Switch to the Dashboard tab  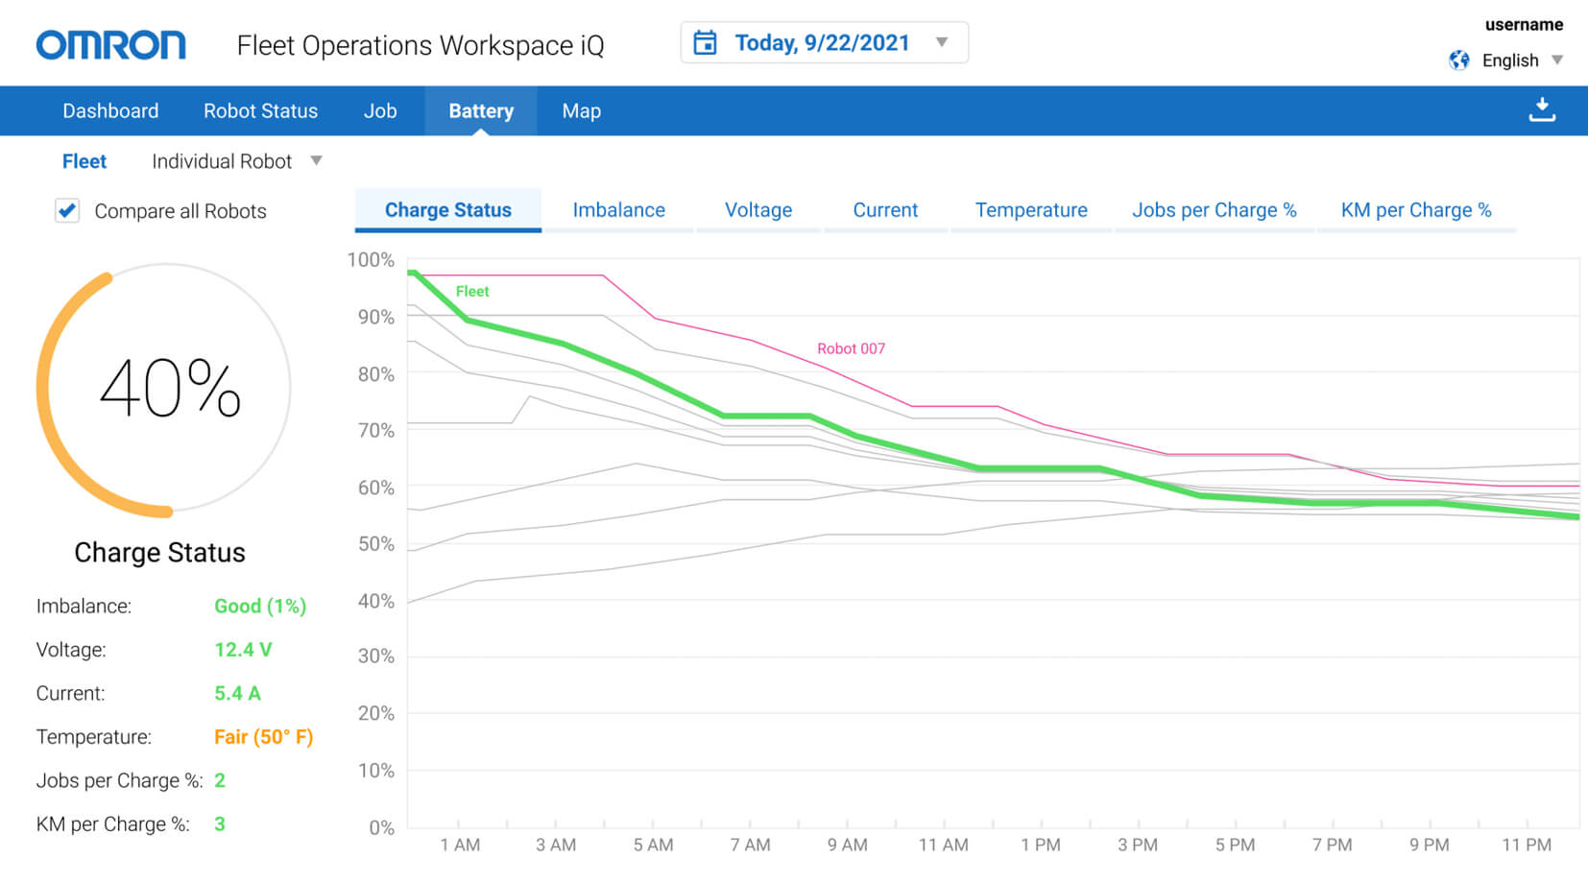pyautogui.click(x=110, y=111)
